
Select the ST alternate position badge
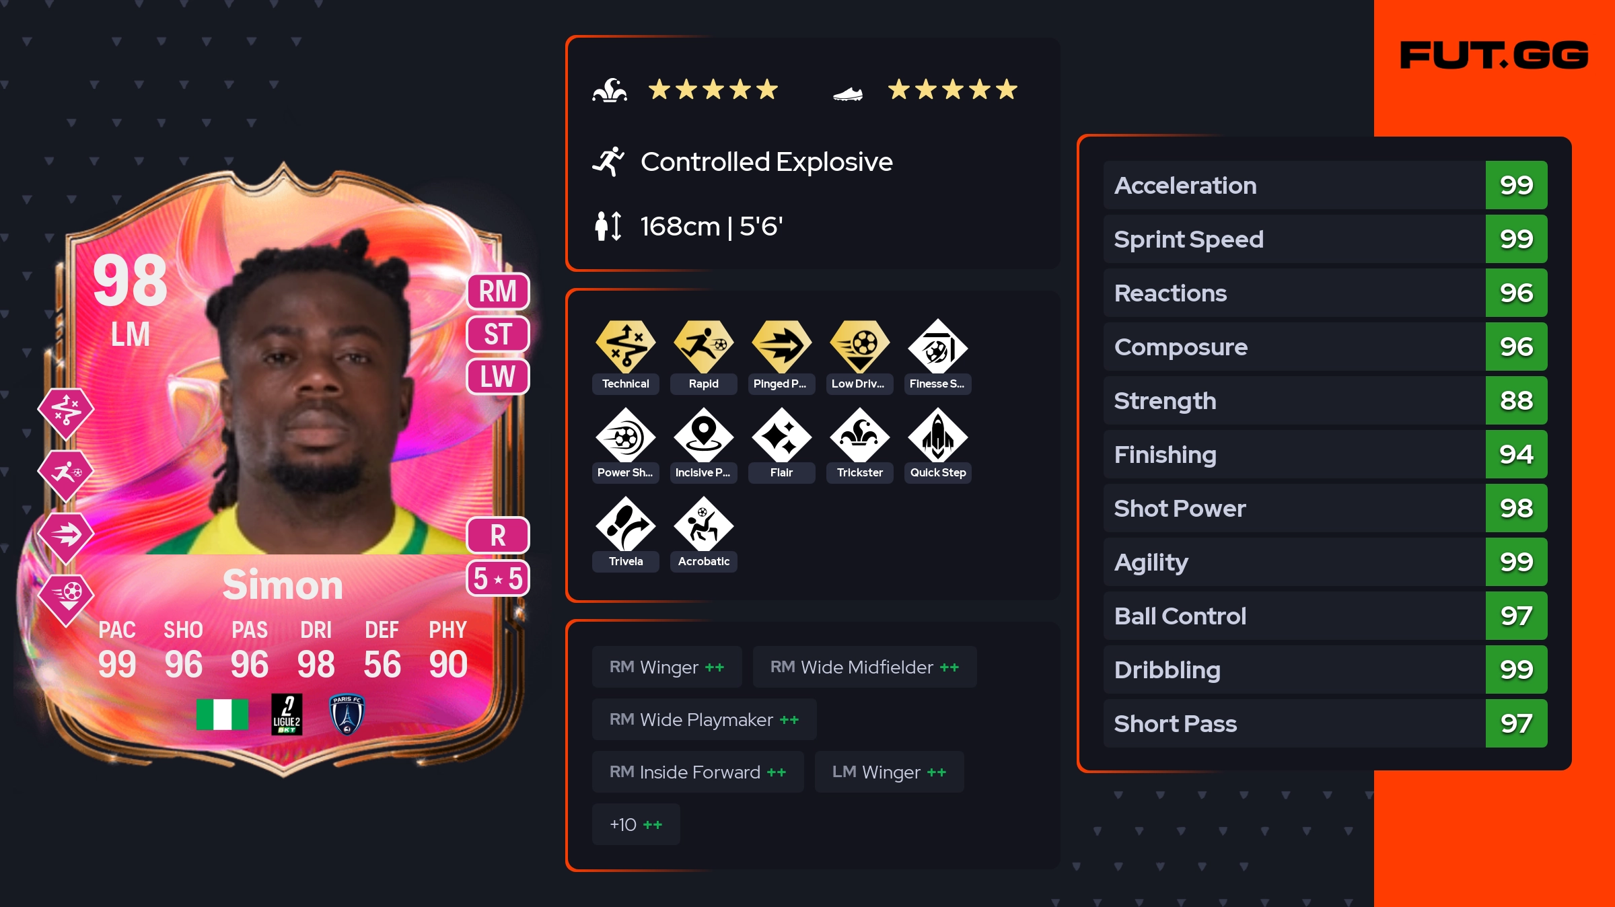pos(498,334)
